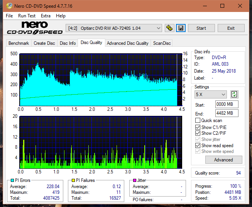
Task: Click the PI Errors graph area
Action: tap(101, 80)
